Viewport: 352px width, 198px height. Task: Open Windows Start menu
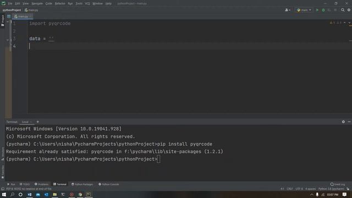coord(4,194)
